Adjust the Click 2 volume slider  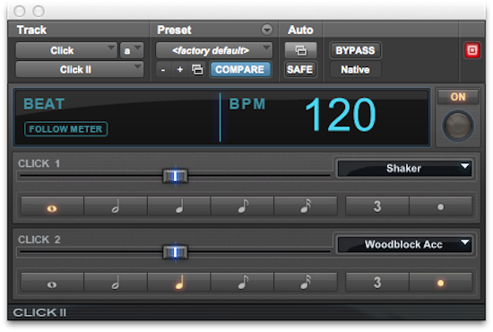(x=175, y=252)
